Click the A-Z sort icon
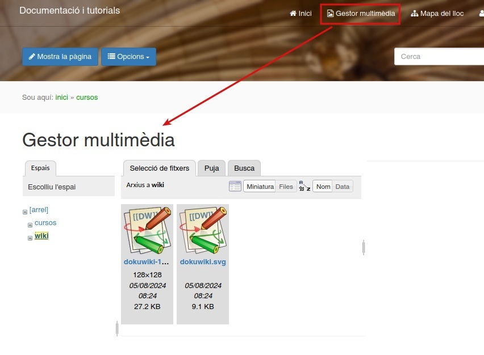 [x=304, y=186]
